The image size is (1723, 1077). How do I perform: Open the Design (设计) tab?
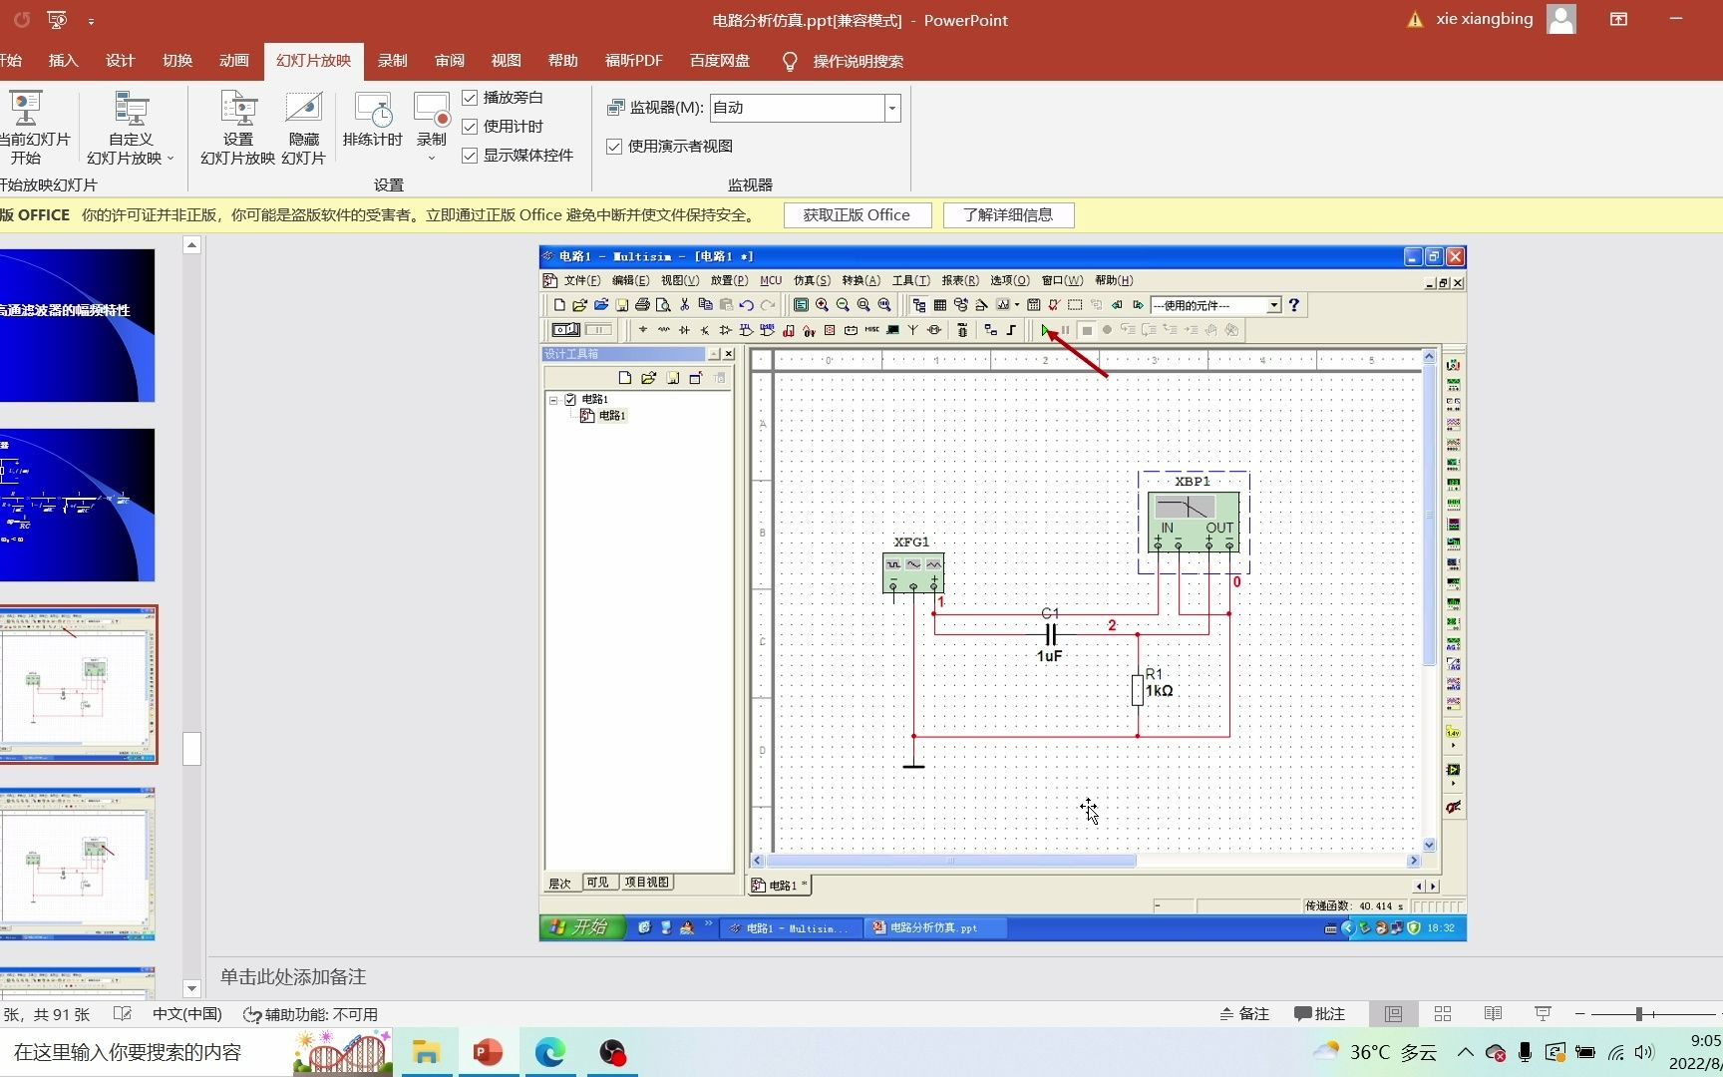(x=120, y=61)
